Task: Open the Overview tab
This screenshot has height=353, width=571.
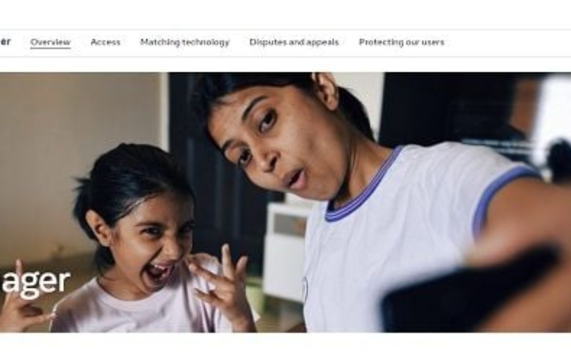Action: 50,42
